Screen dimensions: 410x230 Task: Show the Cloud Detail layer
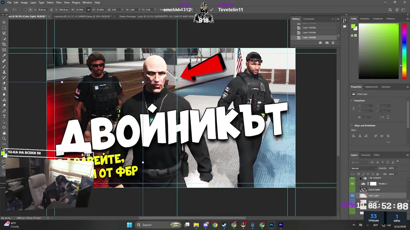353,189
